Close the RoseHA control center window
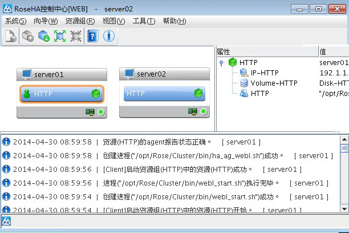 [x=337, y=9]
